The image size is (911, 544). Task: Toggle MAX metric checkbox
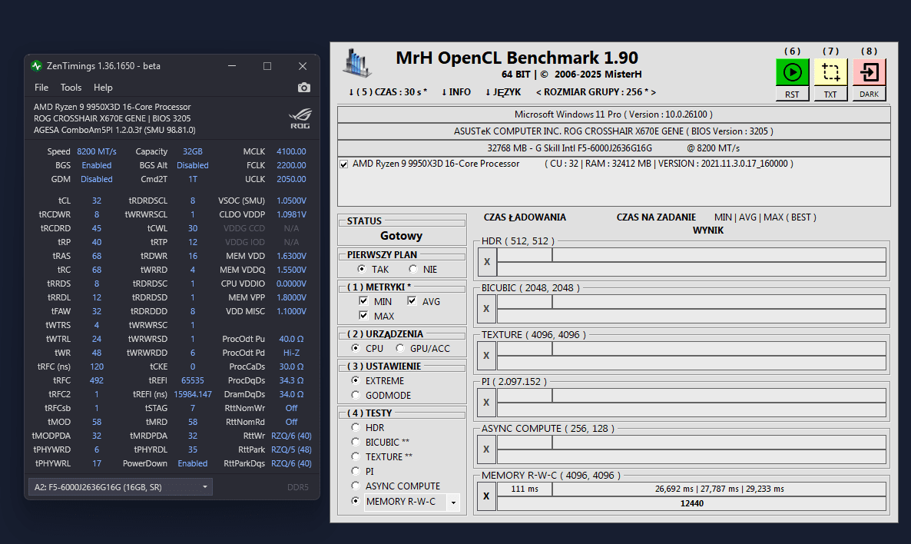[x=363, y=316]
